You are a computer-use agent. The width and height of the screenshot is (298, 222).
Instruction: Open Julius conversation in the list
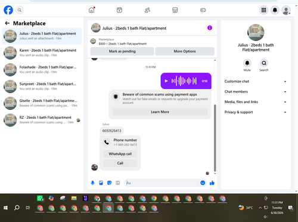[x=42, y=36]
